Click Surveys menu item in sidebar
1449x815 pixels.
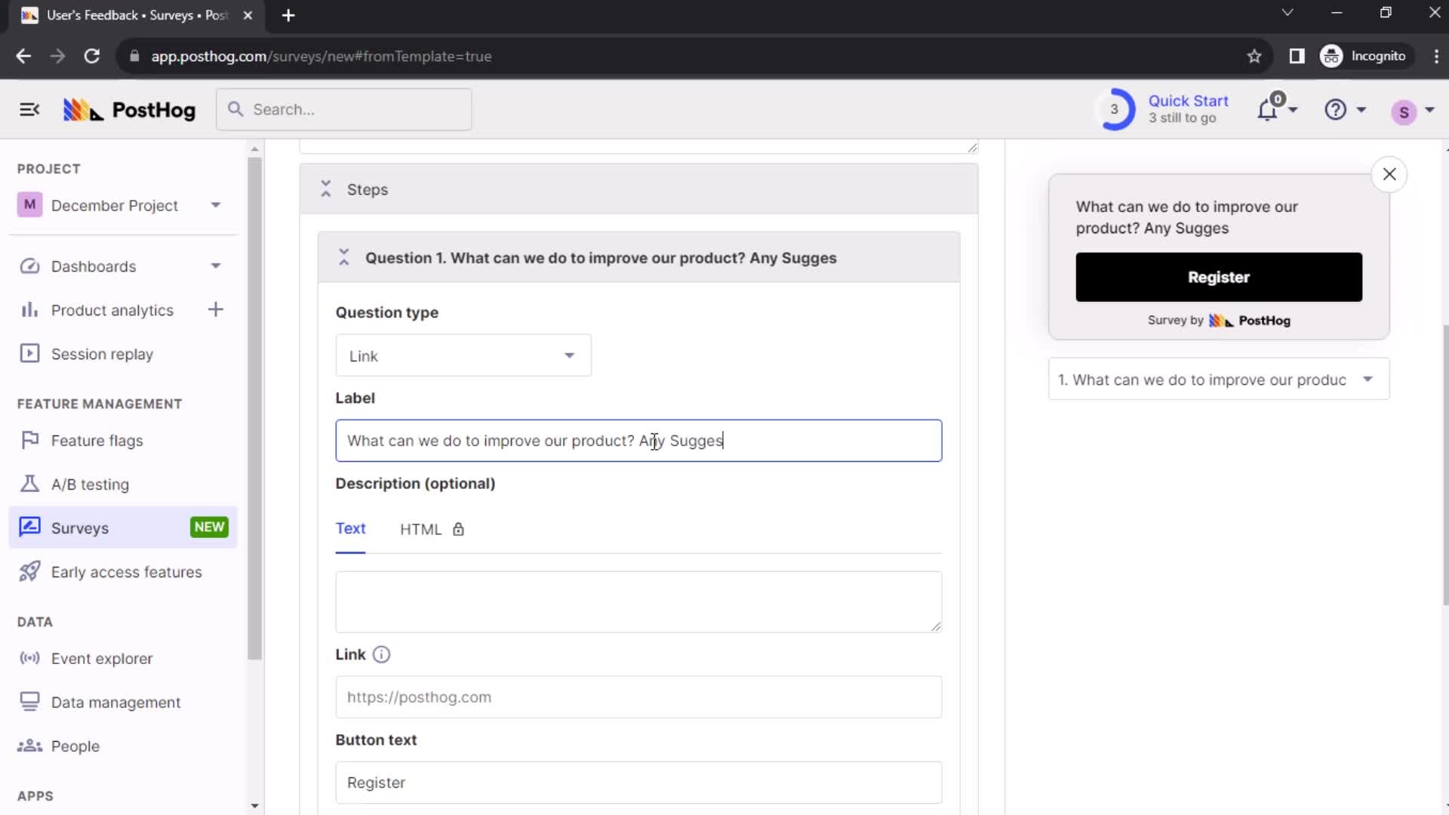point(79,528)
